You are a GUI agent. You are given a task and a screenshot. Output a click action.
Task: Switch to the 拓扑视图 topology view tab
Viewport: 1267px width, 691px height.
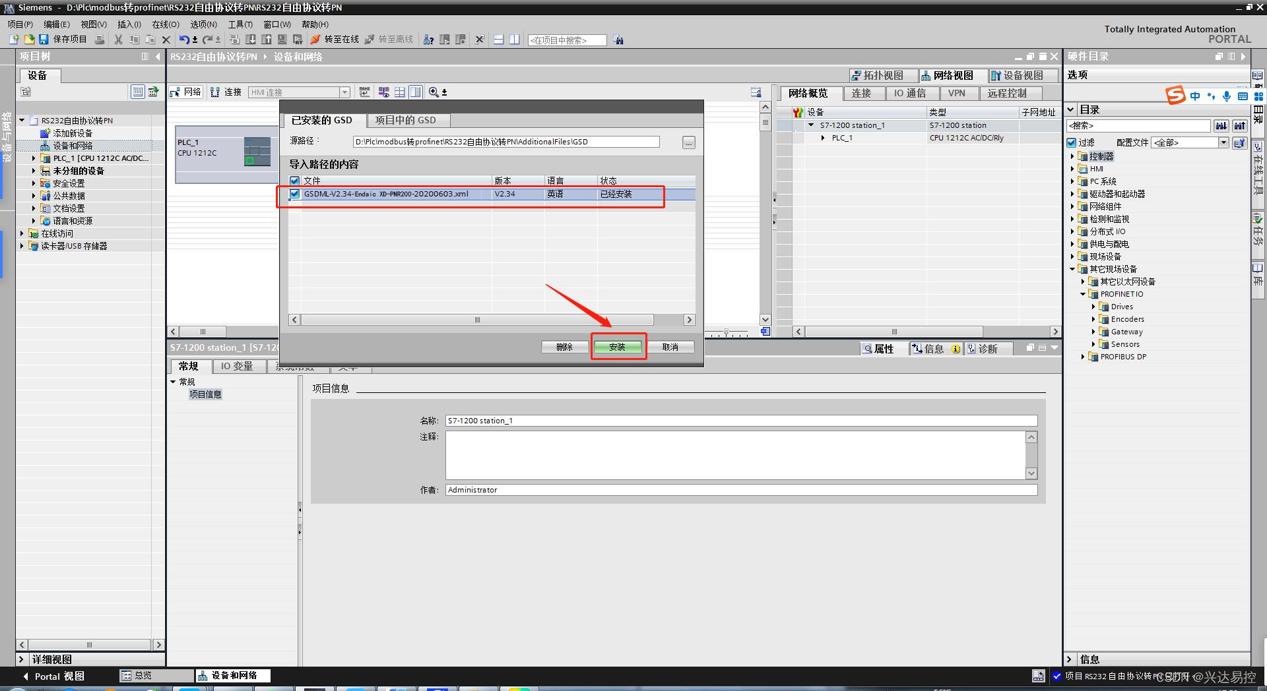(x=883, y=75)
